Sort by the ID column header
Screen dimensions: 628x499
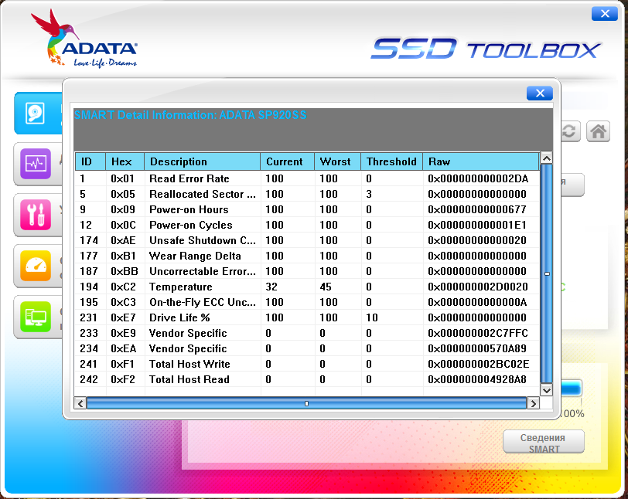click(x=90, y=161)
